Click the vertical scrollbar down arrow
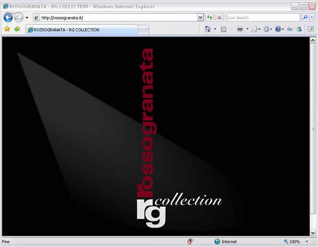318x247 pixels. coord(313,233)
